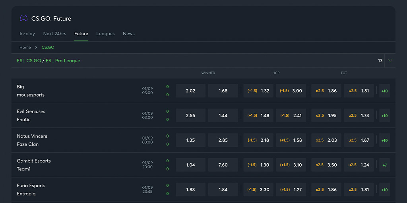Viewport: 407px width, 203px height.
Task: Click the Home breadcrumb link
Action: (x=25, y=48)
